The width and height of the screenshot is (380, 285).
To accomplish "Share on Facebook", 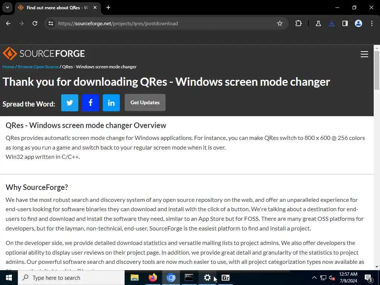I will tap(91, 103).
